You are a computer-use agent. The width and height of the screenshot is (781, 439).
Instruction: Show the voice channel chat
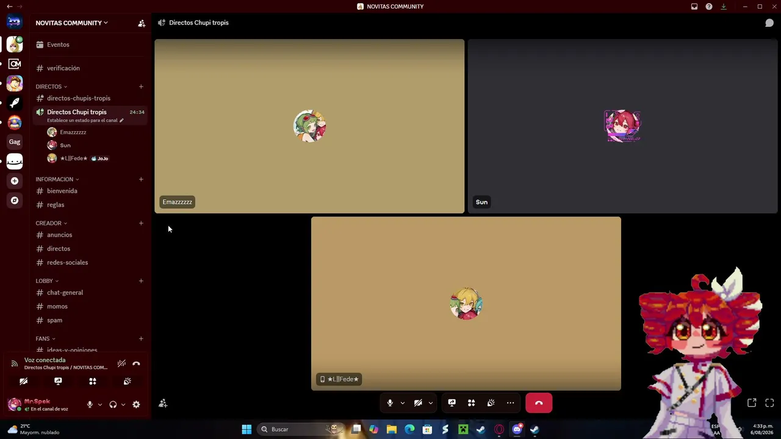pyautogui.click(x=769, y=23)
